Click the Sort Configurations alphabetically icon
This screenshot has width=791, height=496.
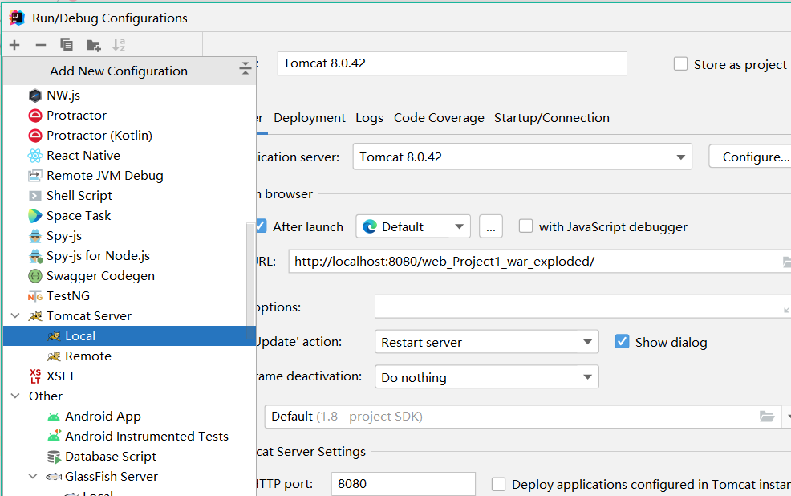tap(119, 45)
